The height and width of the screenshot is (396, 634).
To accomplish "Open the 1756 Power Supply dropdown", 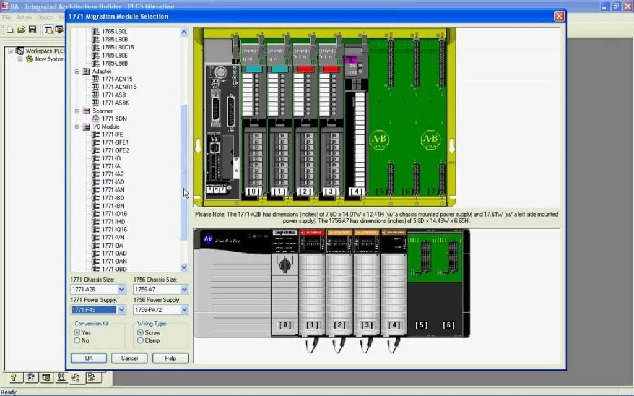I will click(185, 310).
